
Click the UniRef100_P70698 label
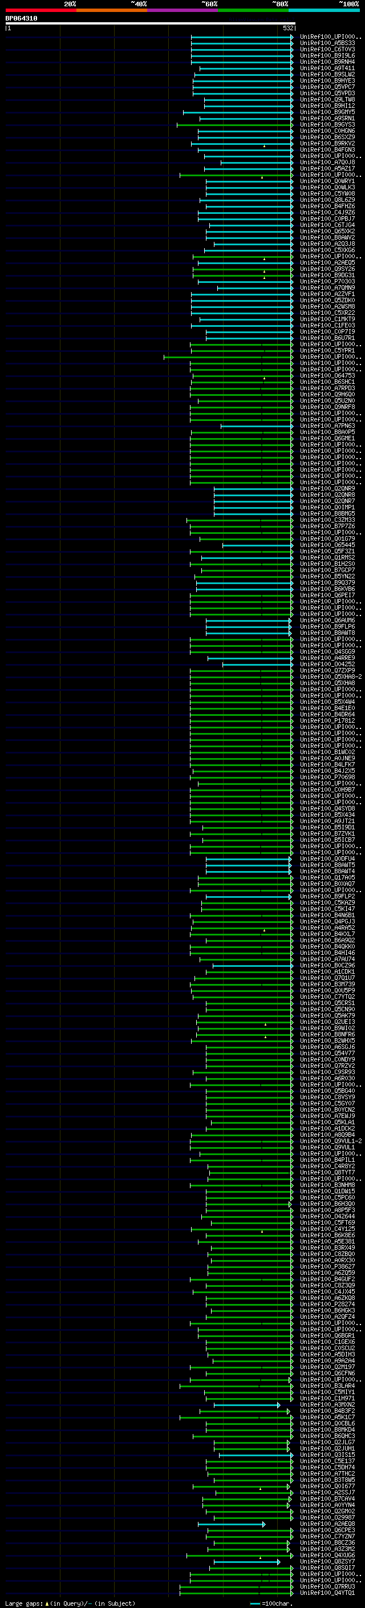327,777
